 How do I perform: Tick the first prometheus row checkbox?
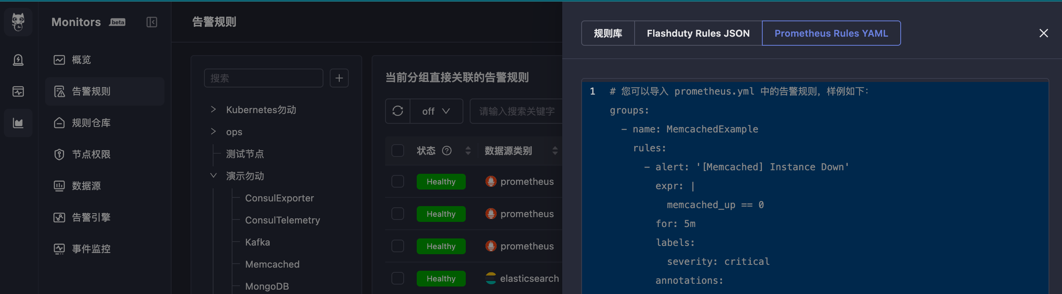pos(397,182)
